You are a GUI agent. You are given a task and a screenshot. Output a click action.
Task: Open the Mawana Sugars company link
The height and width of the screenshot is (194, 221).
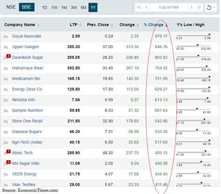point(27,132)
